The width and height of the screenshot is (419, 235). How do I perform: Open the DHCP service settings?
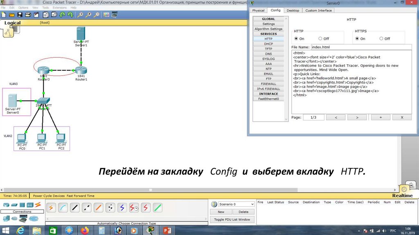tap(268, 44)
